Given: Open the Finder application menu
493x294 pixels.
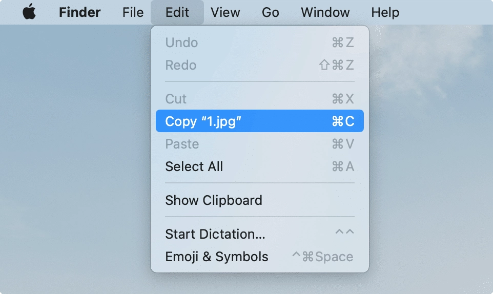Looking at the screenshot, I should (79, 12).
